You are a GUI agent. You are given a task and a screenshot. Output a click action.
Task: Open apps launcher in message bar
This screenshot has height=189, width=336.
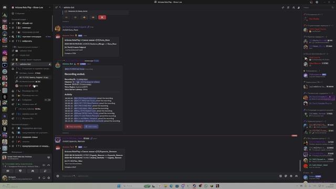[296, 176]
